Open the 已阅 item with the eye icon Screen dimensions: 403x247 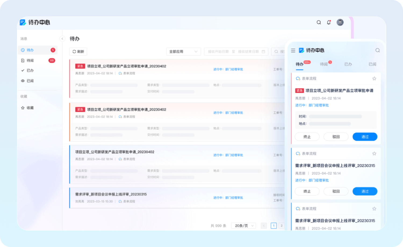pos(30,81)
